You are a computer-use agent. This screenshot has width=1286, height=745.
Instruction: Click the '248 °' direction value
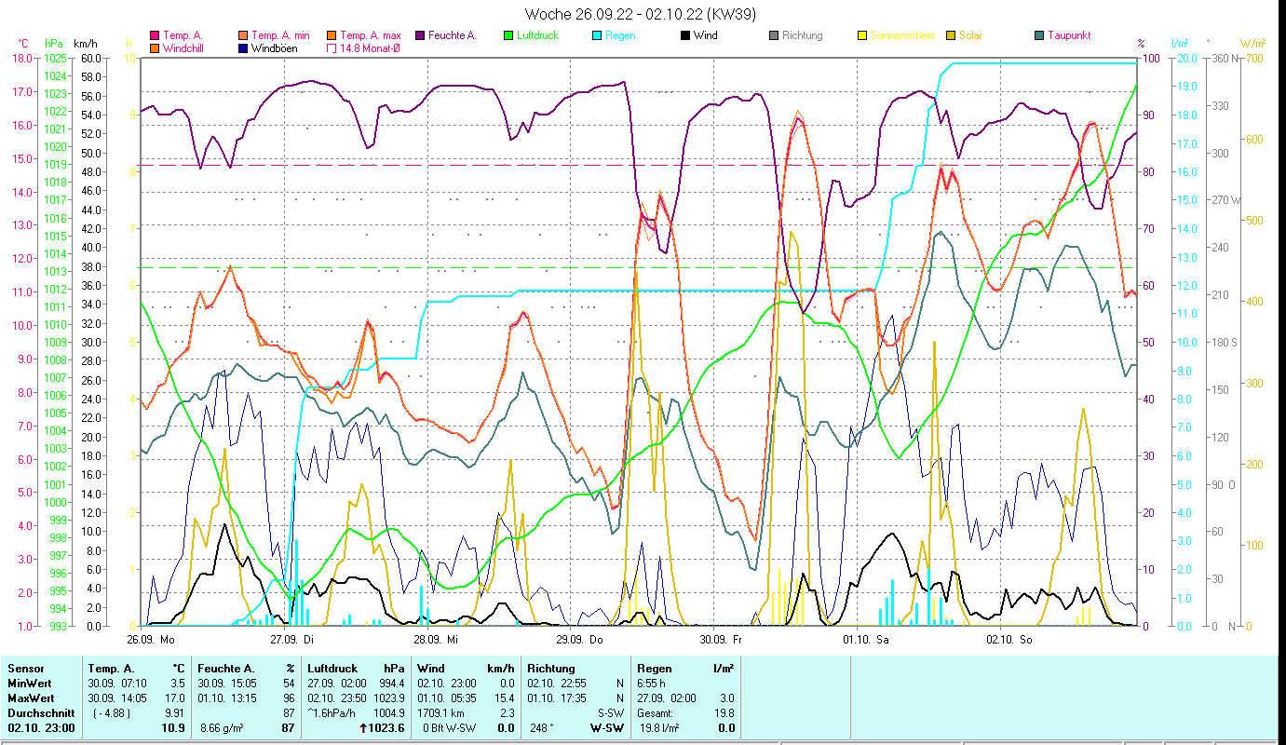[x=541, y=728]
